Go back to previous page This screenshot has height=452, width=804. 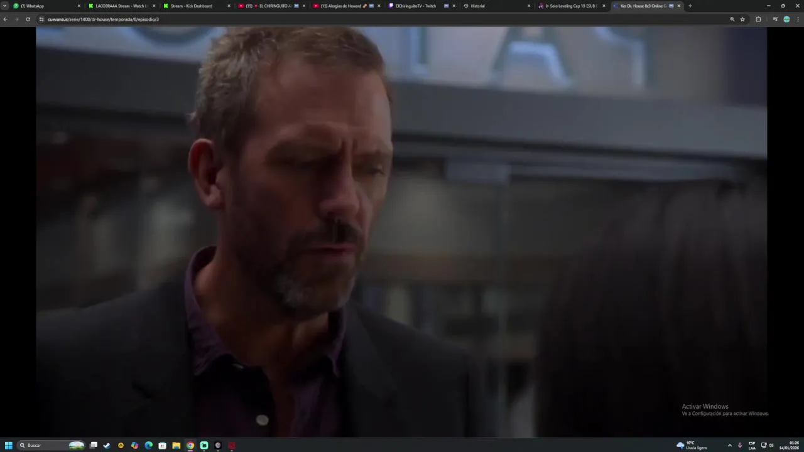pyautogui.click(x=5, y=19)
